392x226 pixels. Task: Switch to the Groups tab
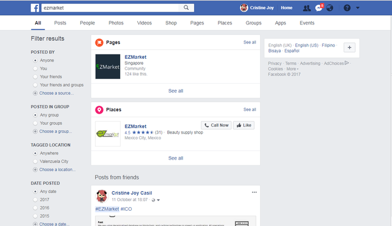click(254, 23)
